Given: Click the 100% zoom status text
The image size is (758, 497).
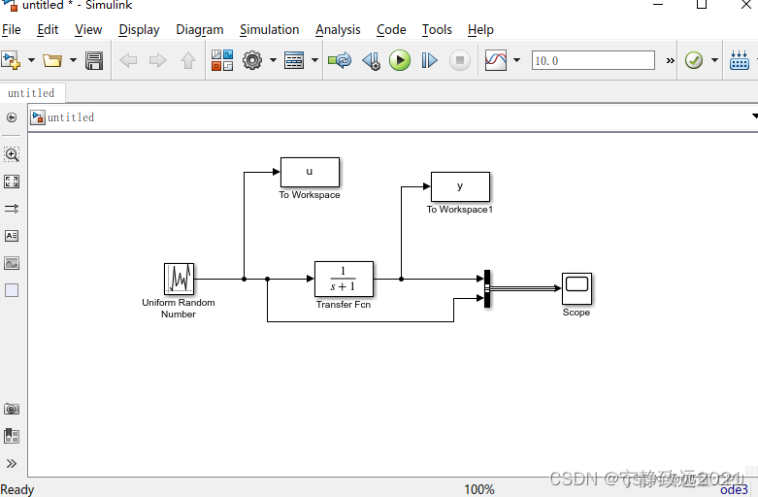Looking at the screenshot, I should pyautogui.click(x=479, y=490).
